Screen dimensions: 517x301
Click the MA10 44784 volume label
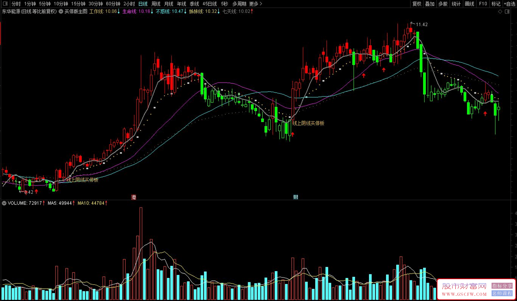(92, 203)
